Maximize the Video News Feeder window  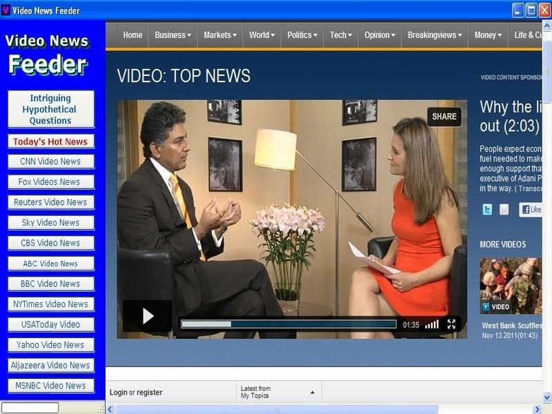click(x=531, y=10)
